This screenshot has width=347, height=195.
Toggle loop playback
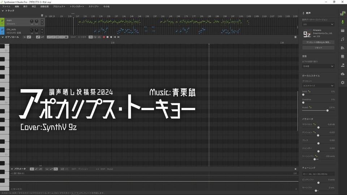pos(95,37)
